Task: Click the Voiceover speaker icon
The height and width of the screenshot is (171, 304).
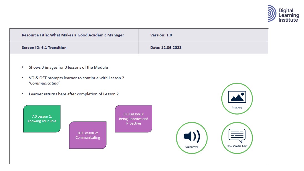Action: [192, 136]
